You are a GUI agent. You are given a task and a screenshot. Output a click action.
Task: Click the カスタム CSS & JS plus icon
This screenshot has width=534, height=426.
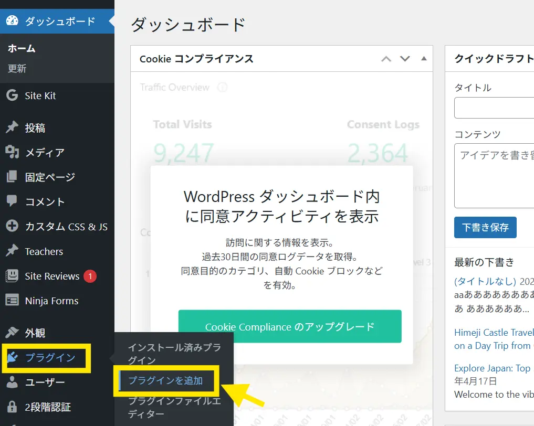coord(12,227)
